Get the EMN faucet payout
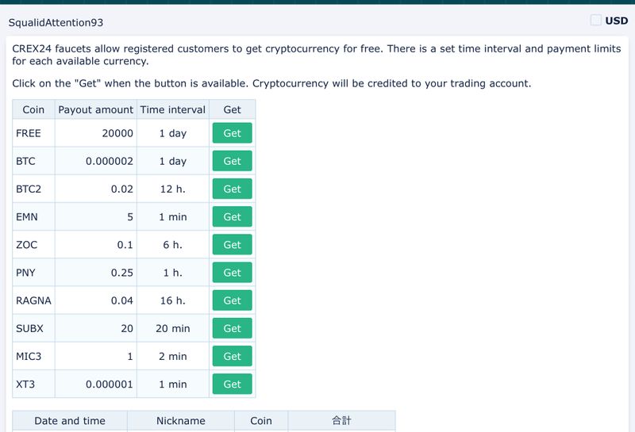635x432 pixels. [232, 216]
